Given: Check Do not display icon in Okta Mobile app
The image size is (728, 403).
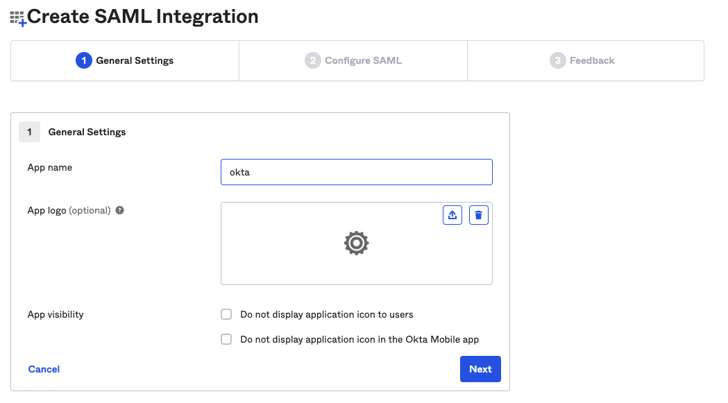Looking at the screenshot, I should coord(226,339).
